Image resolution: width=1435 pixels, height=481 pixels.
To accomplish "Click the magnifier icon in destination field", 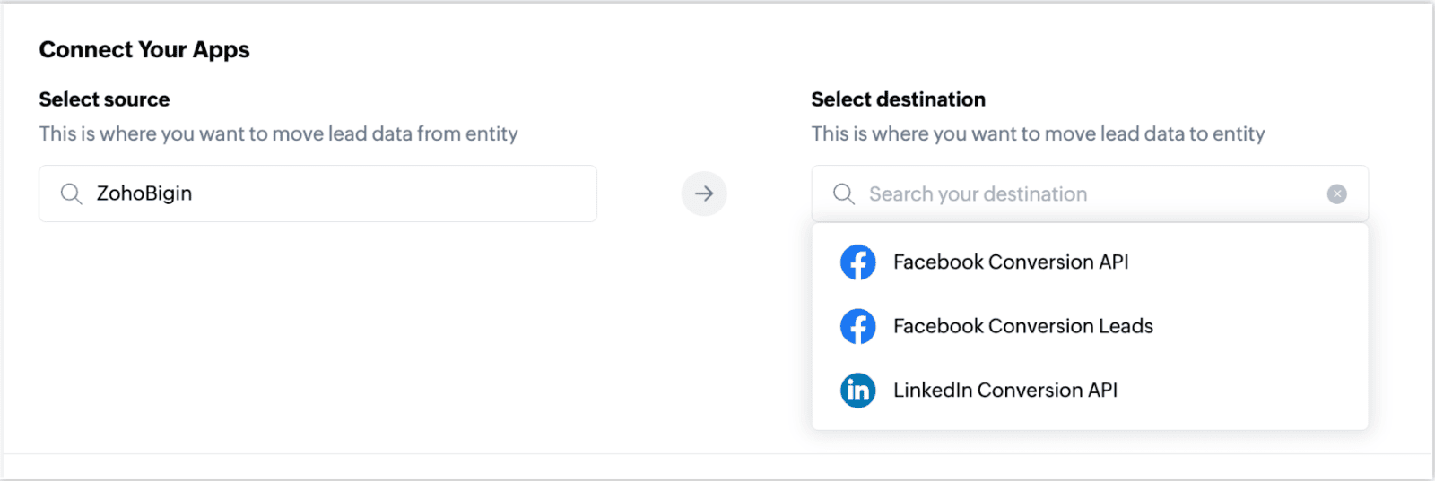I will click(x=843, y=194).
